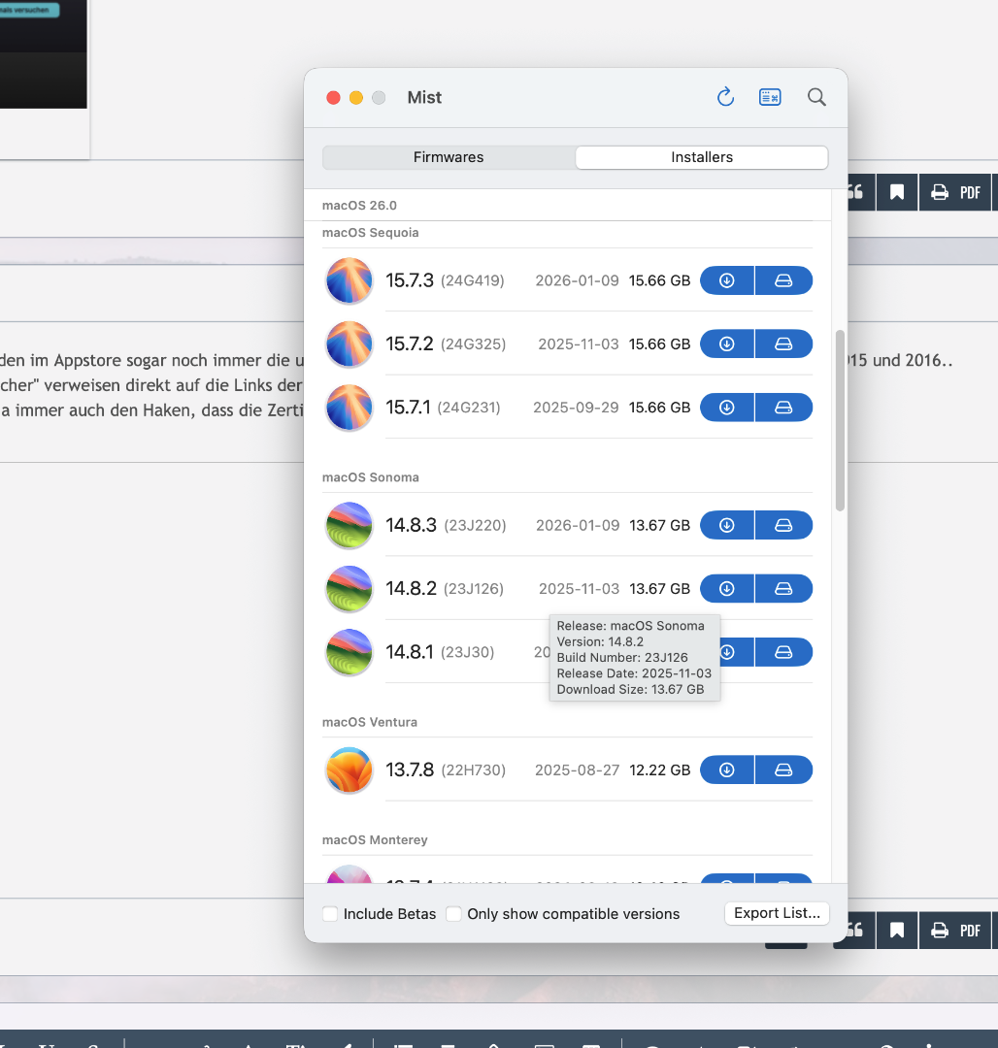Click the Export List... button

(x=777, y=913)
